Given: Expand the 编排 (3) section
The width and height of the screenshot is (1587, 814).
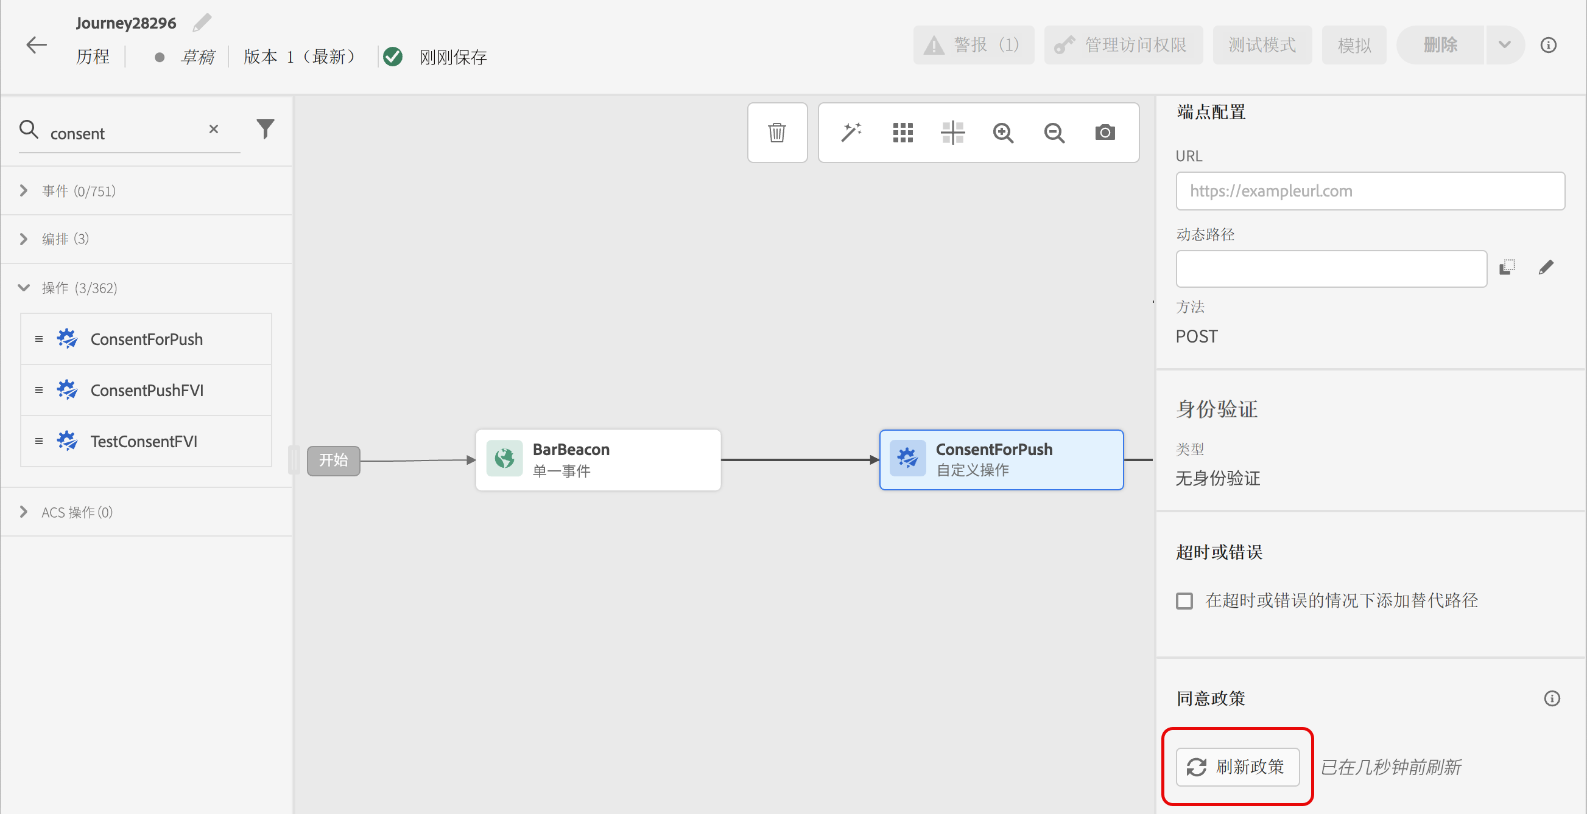Looking at the screenshot, I should point(24,238).
